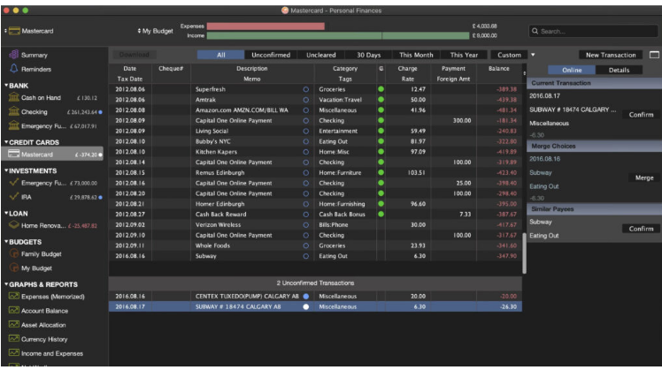Toggle cleared status for Superfresh transaction
Screen dimensions: 662x370
306,89
